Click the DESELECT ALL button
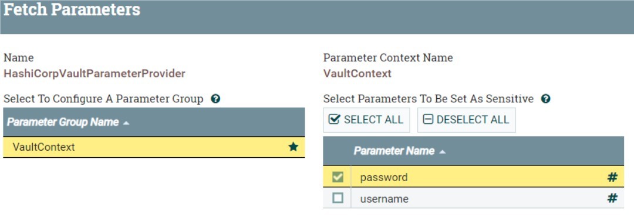Viewport: 634px width, 218px height. pyautogui.click(x=467, y=120)
